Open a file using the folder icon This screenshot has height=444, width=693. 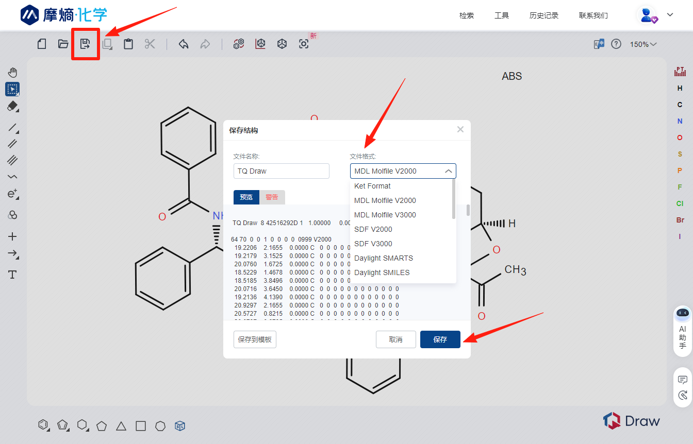point(63,44)
